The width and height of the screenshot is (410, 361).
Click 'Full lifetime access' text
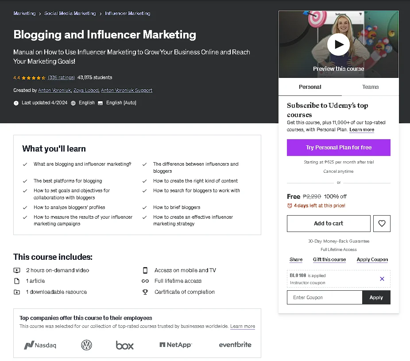(x=178, y=281)
